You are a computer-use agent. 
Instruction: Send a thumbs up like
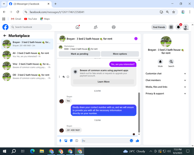point(137,141)
